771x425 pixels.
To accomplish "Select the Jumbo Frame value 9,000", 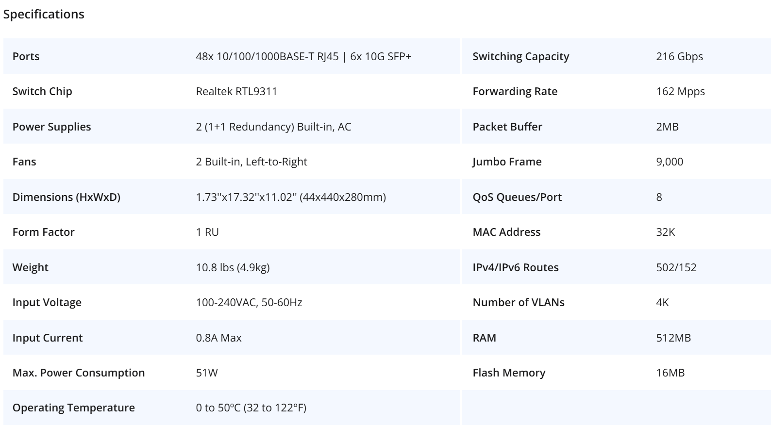I will point(670,162).
